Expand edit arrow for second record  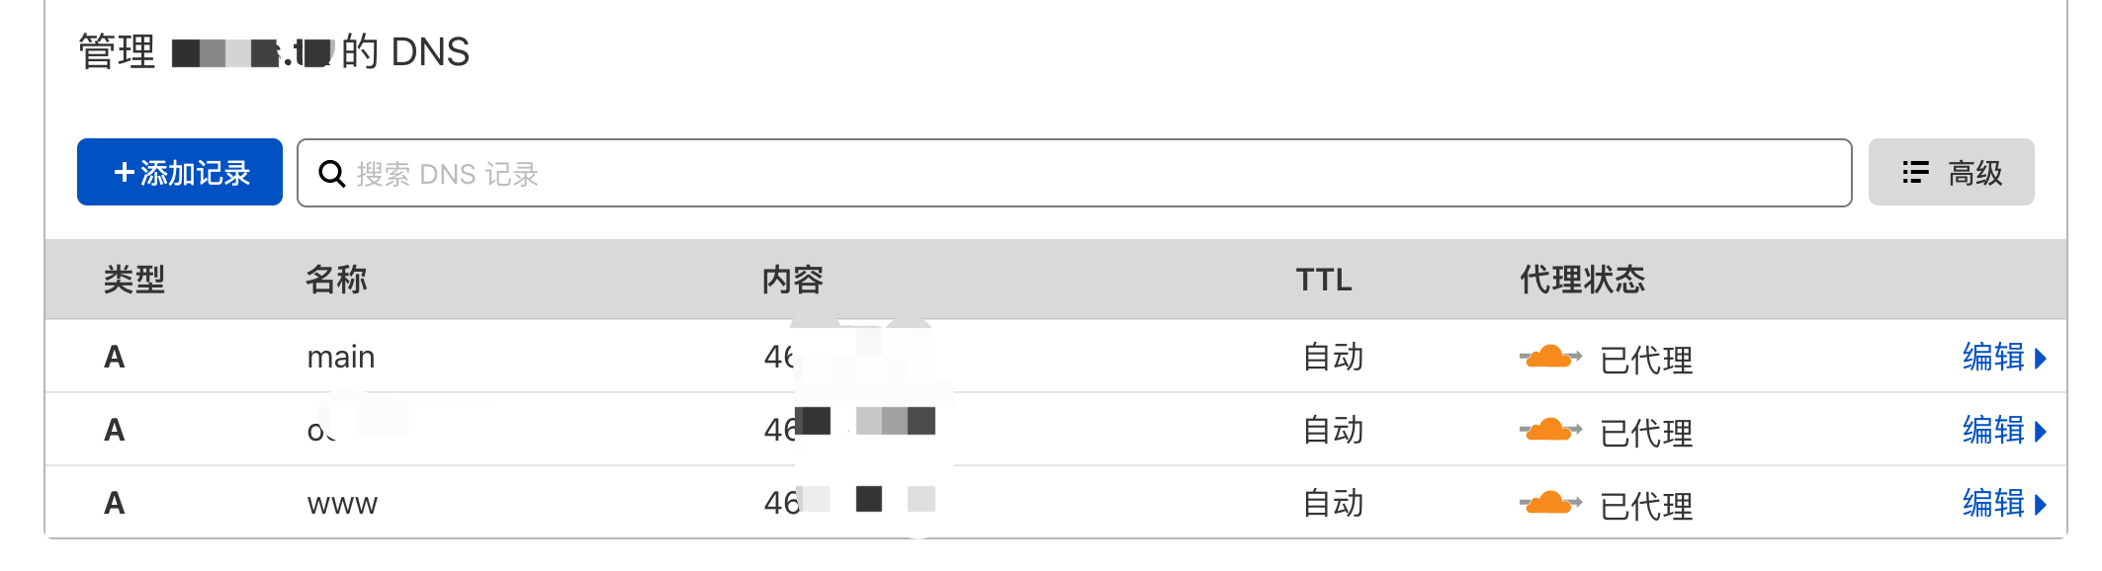(2040, 431)
